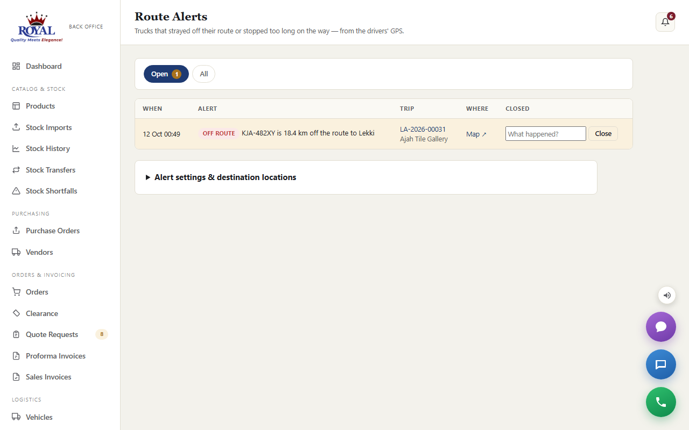Click the Route Alerts page heading

tap(171, 17)
